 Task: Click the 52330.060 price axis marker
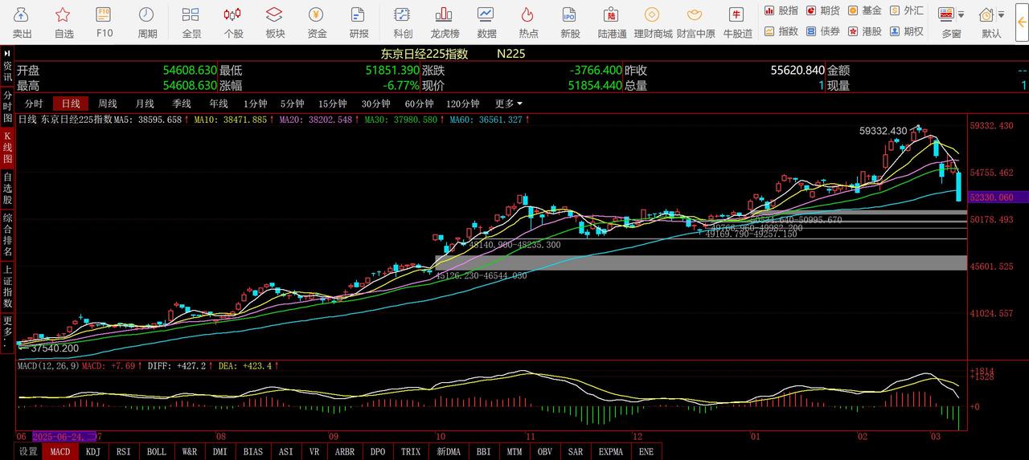[998, 197]
